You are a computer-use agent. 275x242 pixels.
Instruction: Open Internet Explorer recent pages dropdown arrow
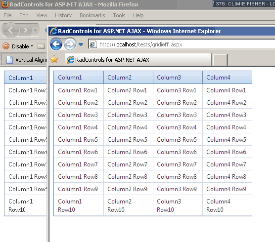tap(81, 44)
